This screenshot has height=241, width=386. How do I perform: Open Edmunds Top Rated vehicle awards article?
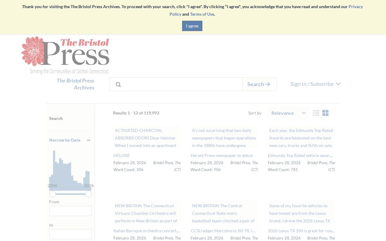pyautogui.click(x=300, y=155)
